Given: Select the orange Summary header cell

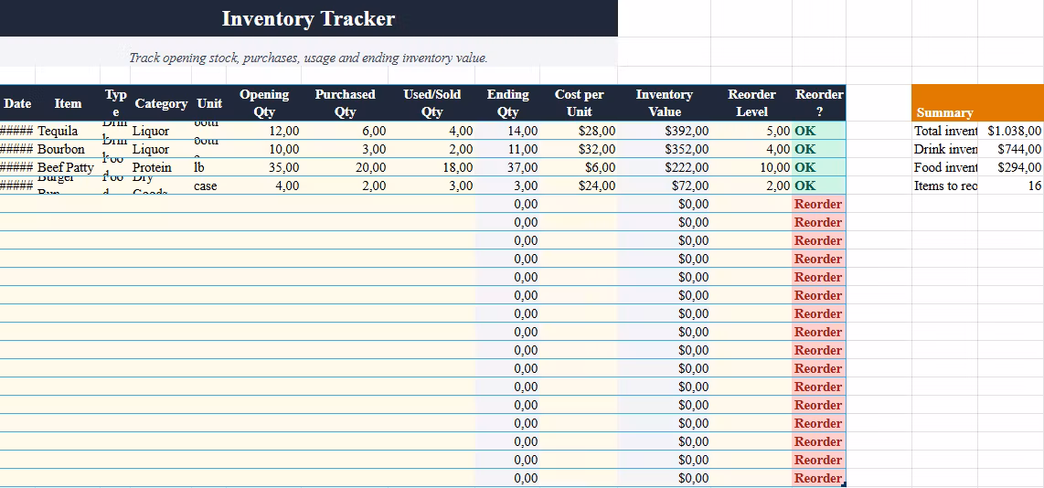Looking at the screenshot, I should point(976,103).
